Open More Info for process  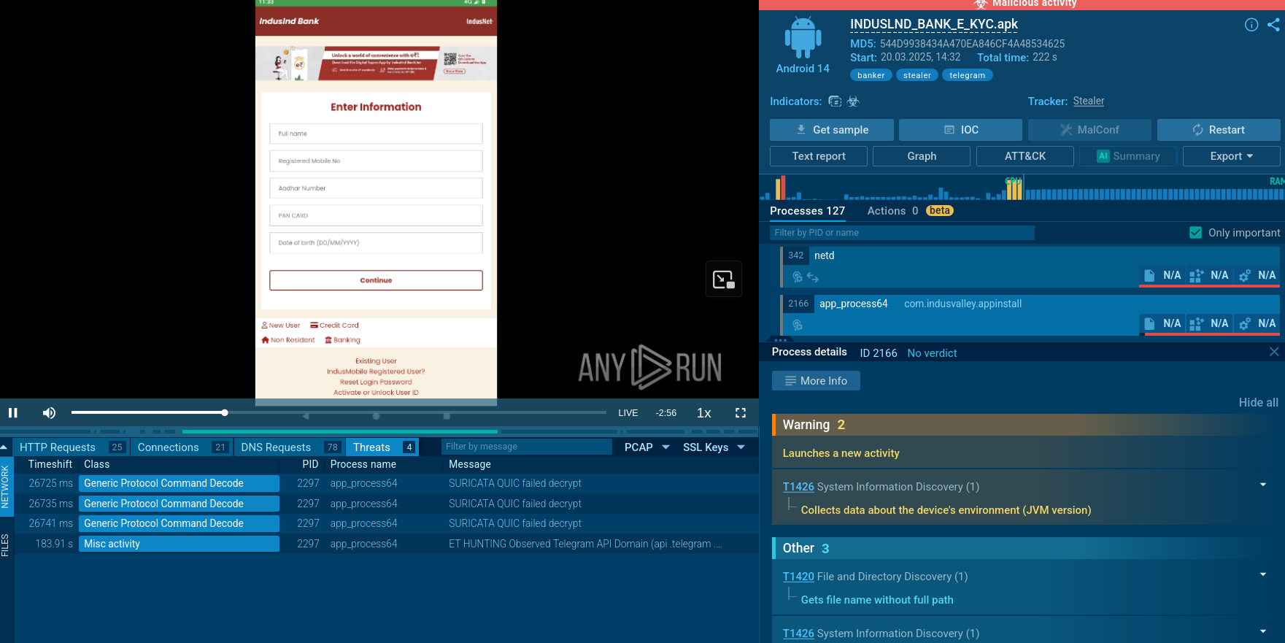(816, 381)
